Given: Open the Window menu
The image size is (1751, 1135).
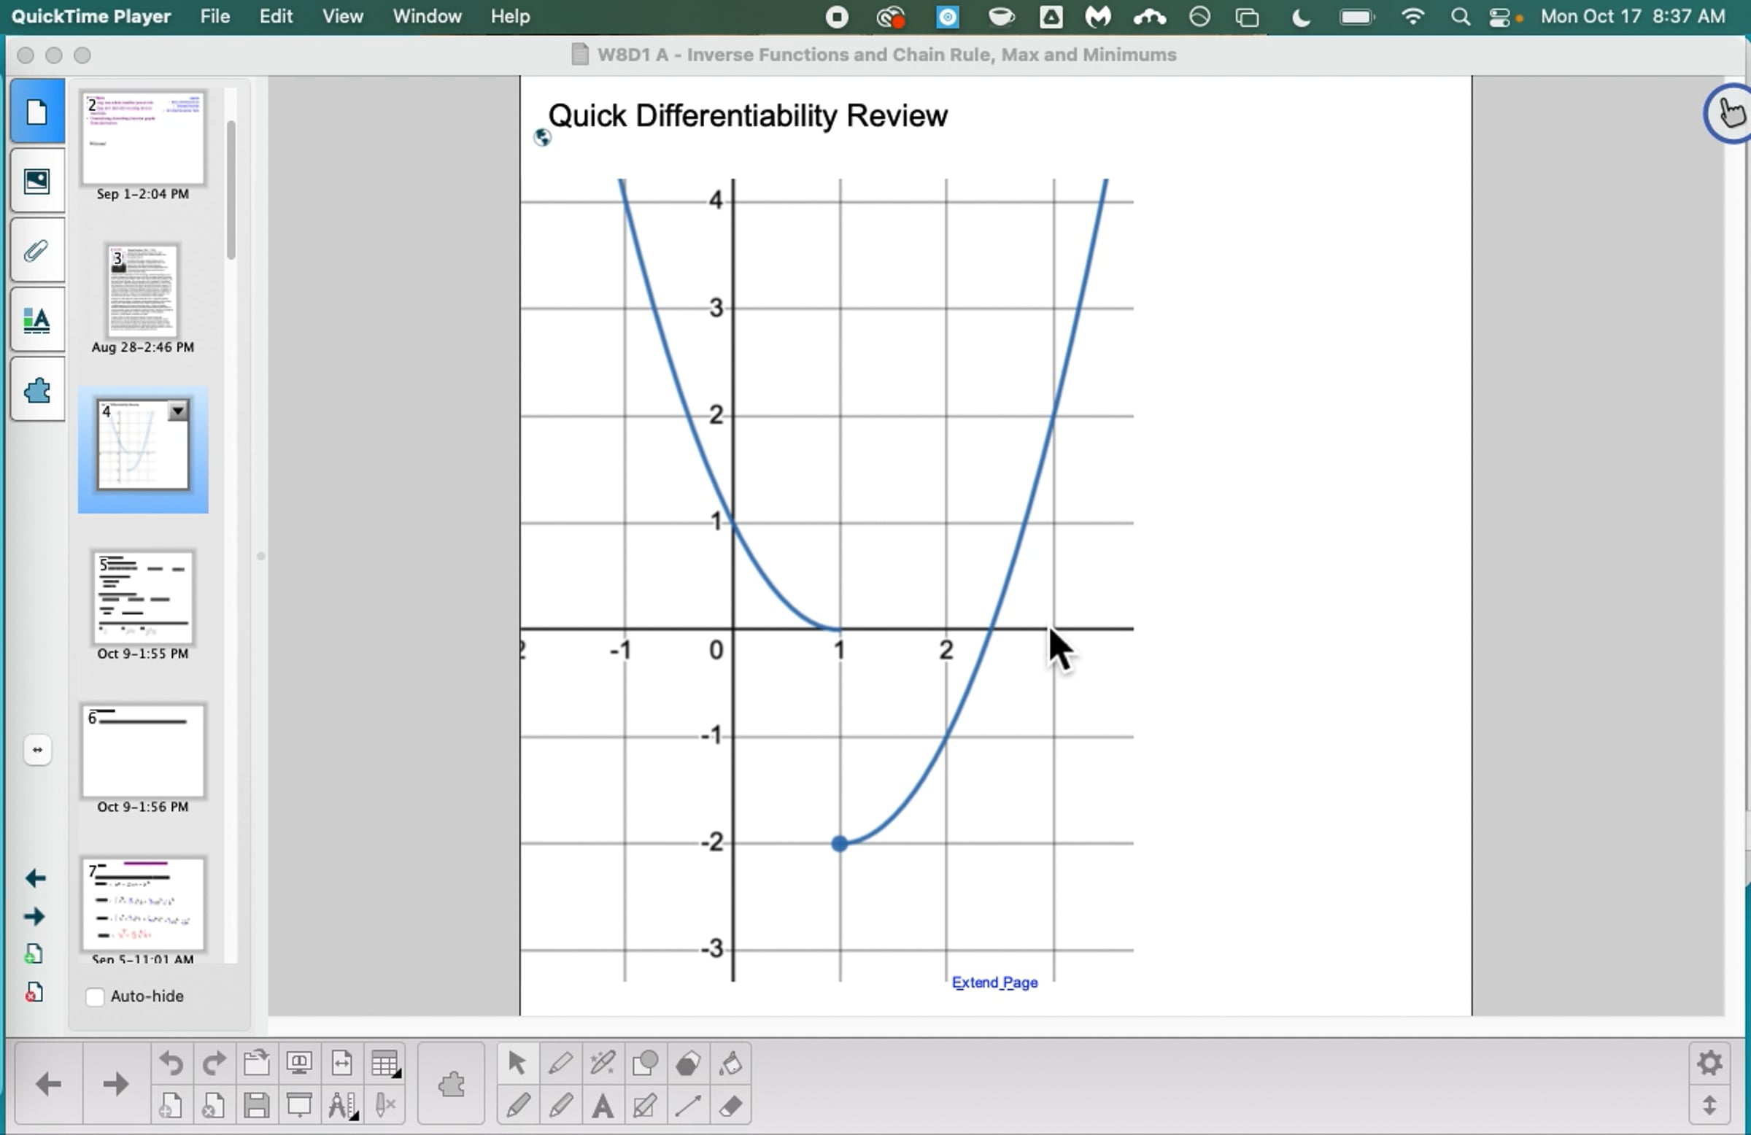Looking at the screenshot, I should [427, 16].
